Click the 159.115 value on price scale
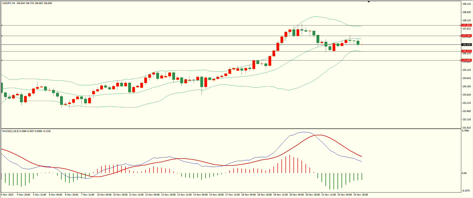 466,4
